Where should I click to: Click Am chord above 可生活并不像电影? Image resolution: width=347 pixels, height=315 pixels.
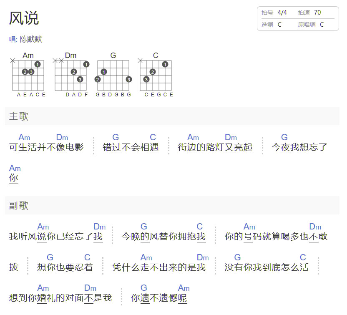click(24, 137)
